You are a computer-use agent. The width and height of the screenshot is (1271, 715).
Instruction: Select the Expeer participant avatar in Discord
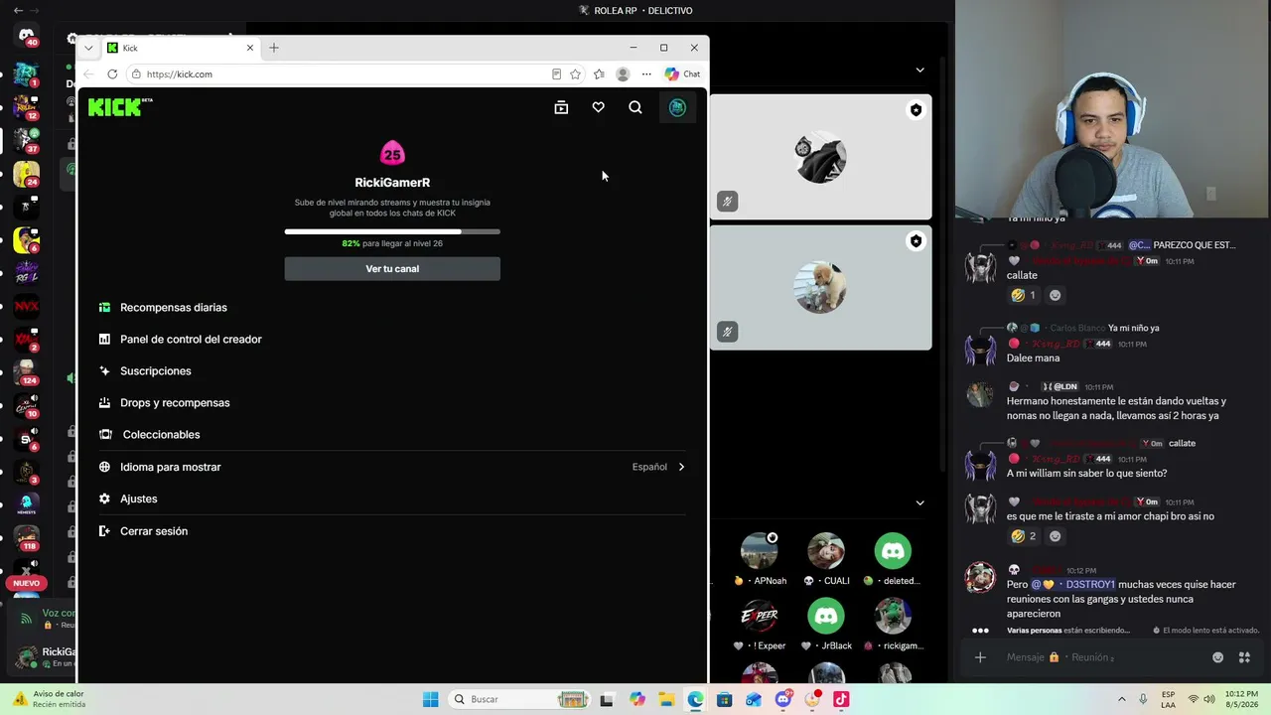coord(760,616)
